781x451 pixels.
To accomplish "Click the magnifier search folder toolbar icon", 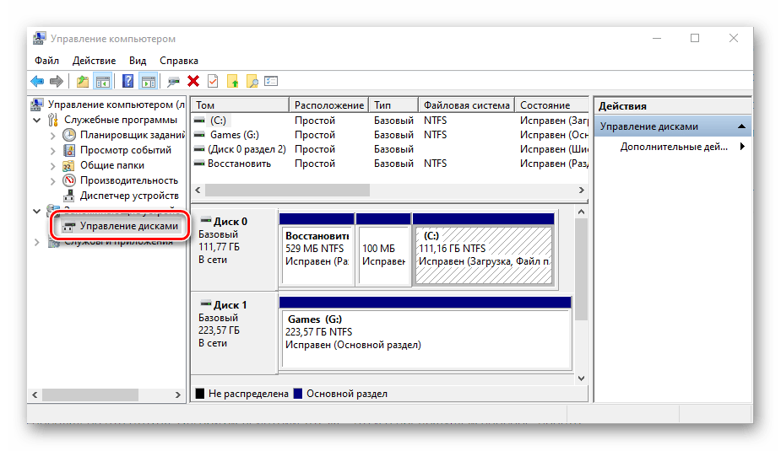I will click(x=251, y=82).
